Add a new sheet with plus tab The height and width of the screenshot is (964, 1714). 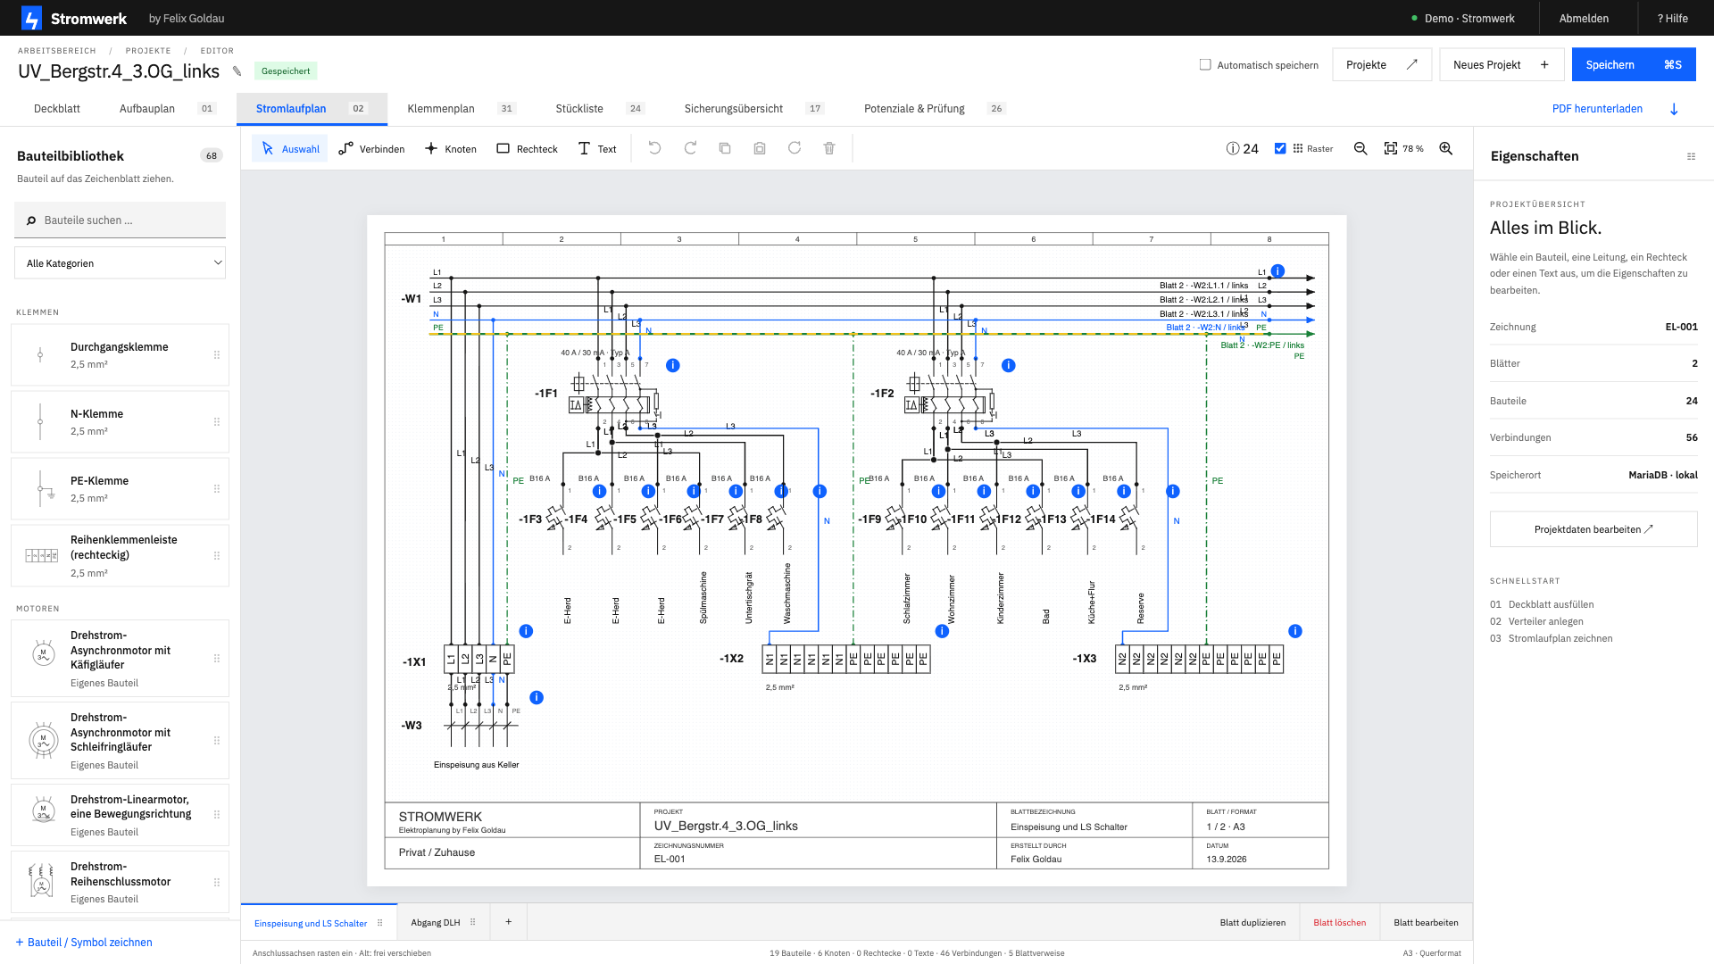tap(509, 922)
